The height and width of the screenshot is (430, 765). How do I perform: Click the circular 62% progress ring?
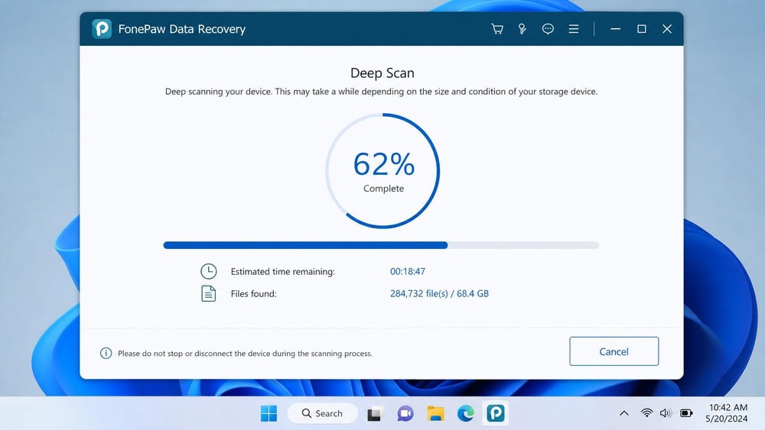point(382,170)
